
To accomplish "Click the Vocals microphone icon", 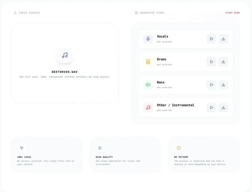I will point(148,39).
